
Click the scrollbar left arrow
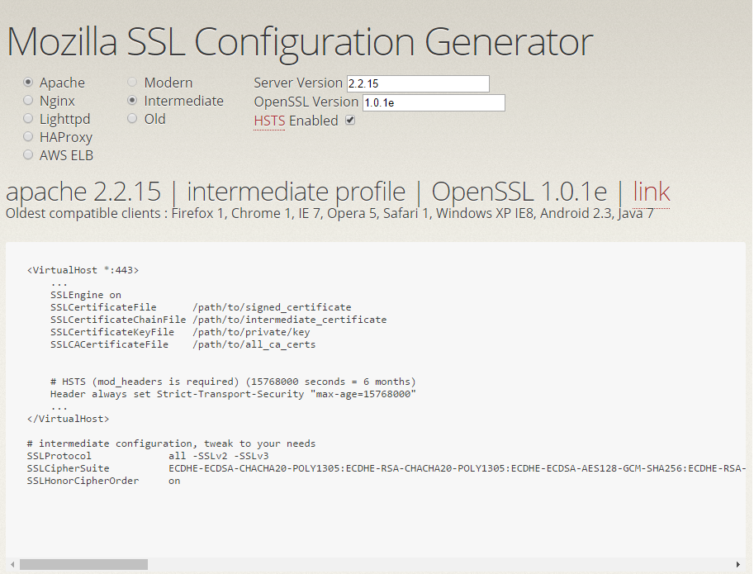point(12,564)
